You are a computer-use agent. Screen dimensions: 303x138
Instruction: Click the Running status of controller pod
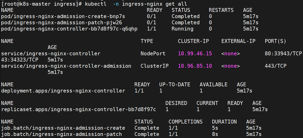pos(183,29)
